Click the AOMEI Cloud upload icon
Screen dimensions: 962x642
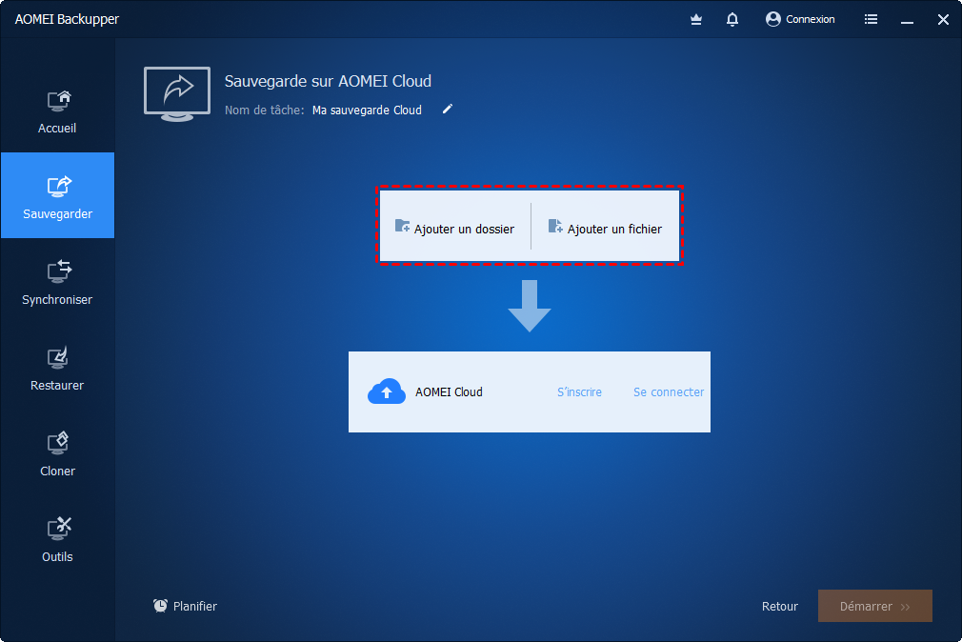pos(387,391)
